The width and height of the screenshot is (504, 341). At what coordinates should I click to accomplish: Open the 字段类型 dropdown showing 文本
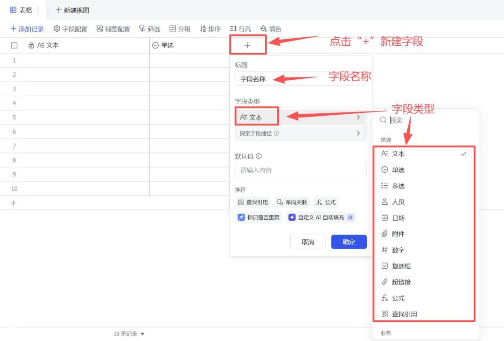point(301,116)
